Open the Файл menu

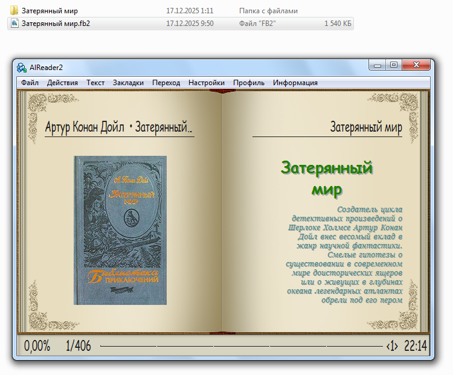pyautogui.click(x=30, y=83)
